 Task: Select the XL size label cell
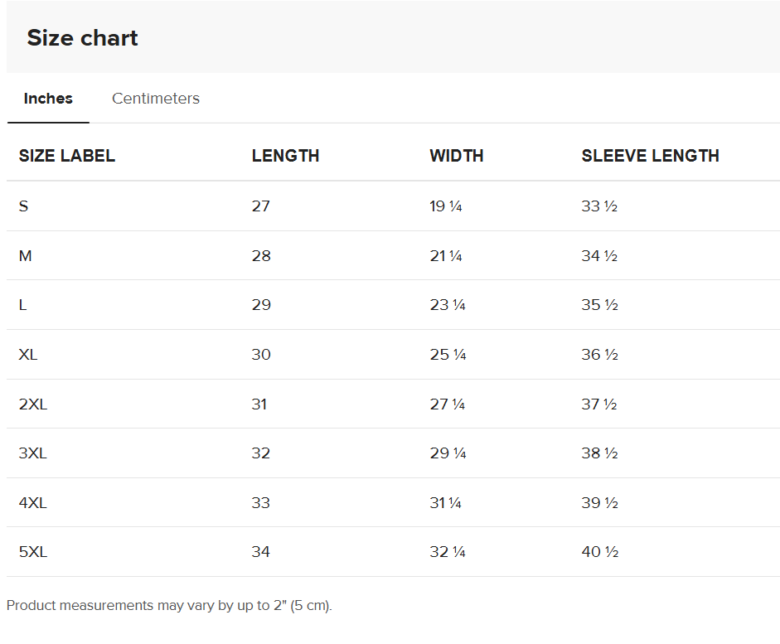pyautogui.click(x=28, y=355)
